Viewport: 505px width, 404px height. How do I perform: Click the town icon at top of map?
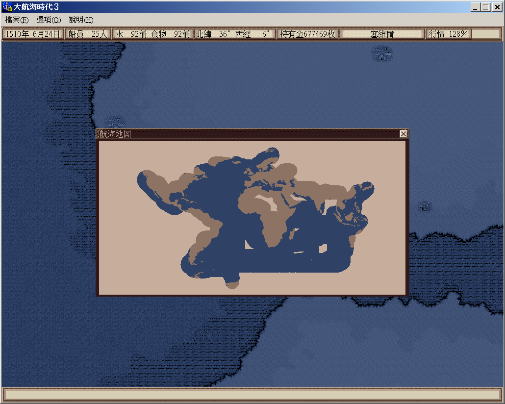(x=382, y=53)
